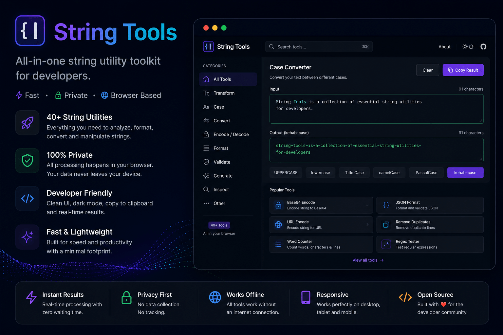Click the large String Tools banner logo
The height and width of the screenshot is (335, 503).
click(x=30, y=31)
